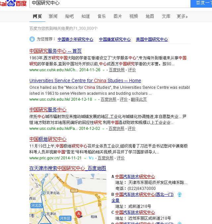Image resolution: width=212 pixels, height=224 pixels.
Task: Open map result C 中国汽车技术研究中心
Action: point(135,212)
